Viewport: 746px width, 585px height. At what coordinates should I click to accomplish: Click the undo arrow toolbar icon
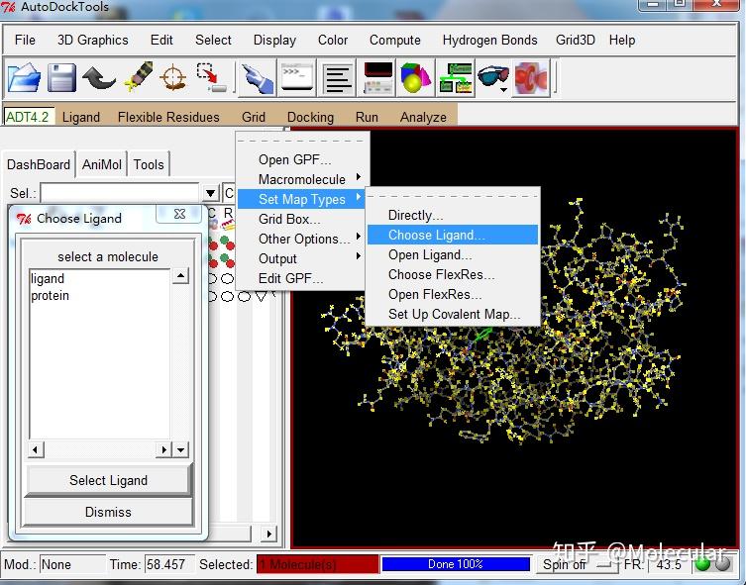99,77
